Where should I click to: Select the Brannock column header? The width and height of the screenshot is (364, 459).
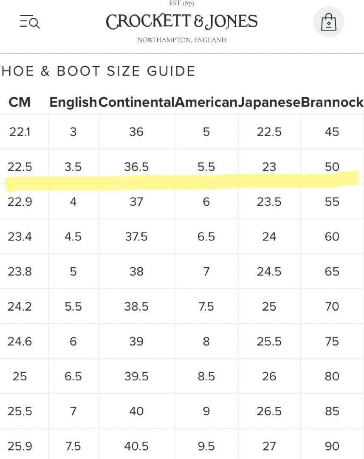332,102
